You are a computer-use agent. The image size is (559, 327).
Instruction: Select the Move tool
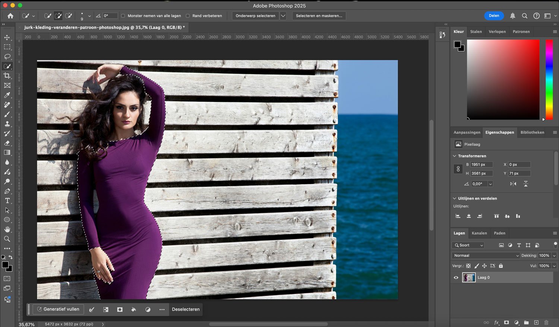tap(7, 38)
